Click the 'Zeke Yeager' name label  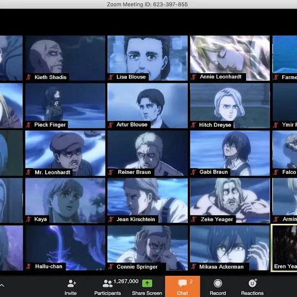click(217, 220)
